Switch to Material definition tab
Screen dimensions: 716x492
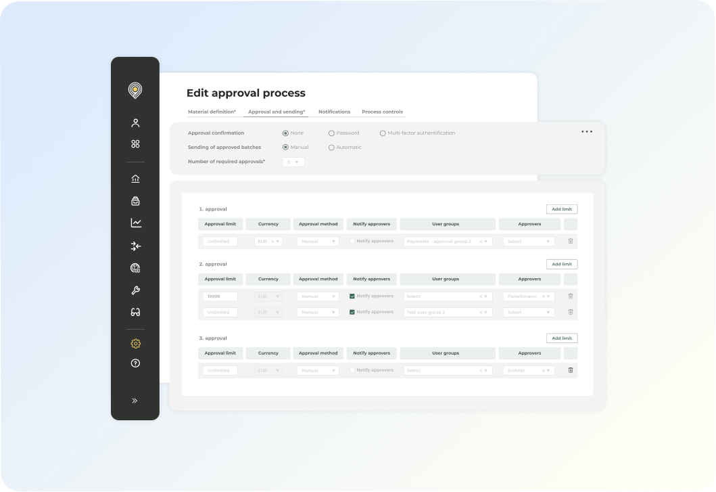[212, 112]
